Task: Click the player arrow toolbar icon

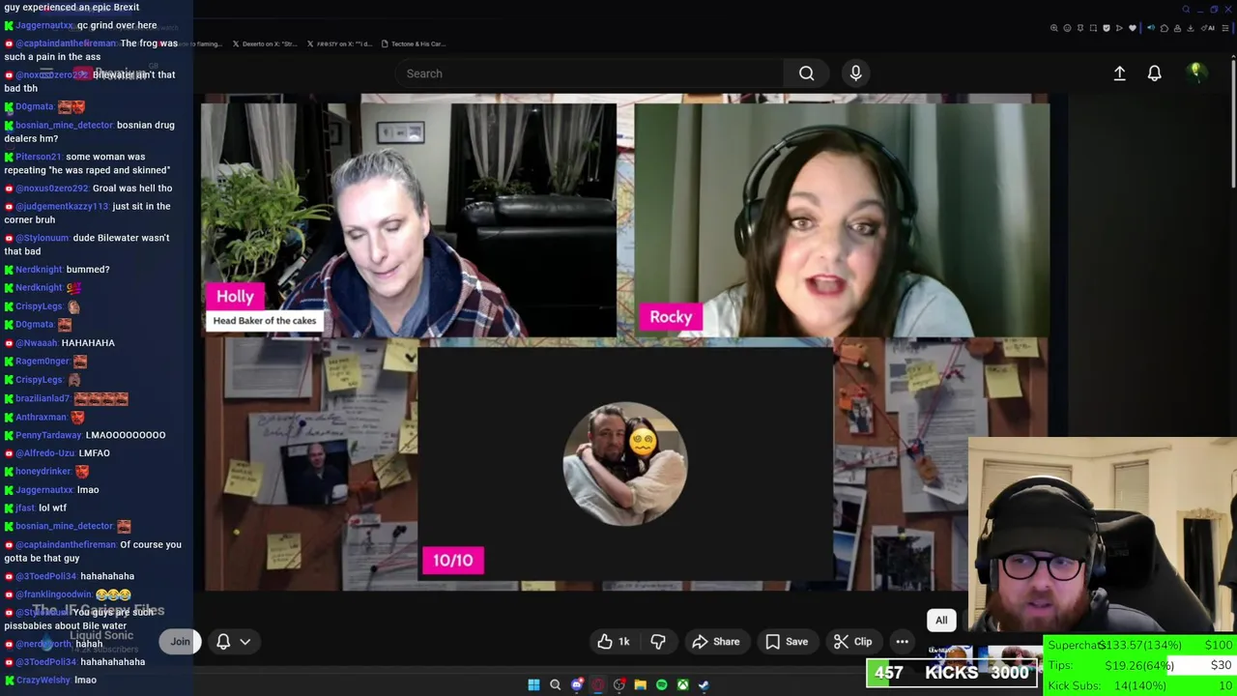Action: coord(1119,28)
